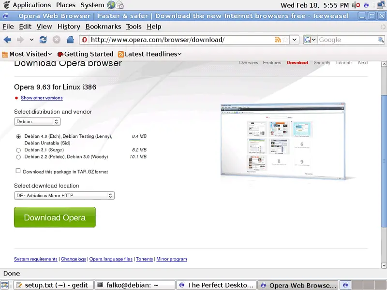Switch to The Perfect Desktop browser window
This screenshot has width=387, height=290.
[216, 285]
